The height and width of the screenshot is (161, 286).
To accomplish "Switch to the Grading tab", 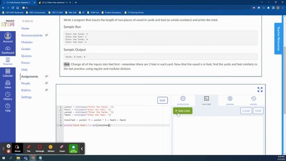I will click(x=230, y=100).
